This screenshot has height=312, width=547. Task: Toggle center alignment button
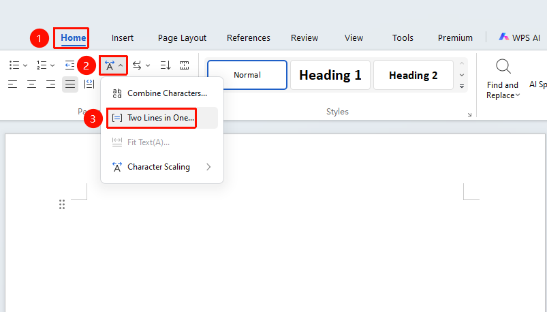click(x=32, y=84)
